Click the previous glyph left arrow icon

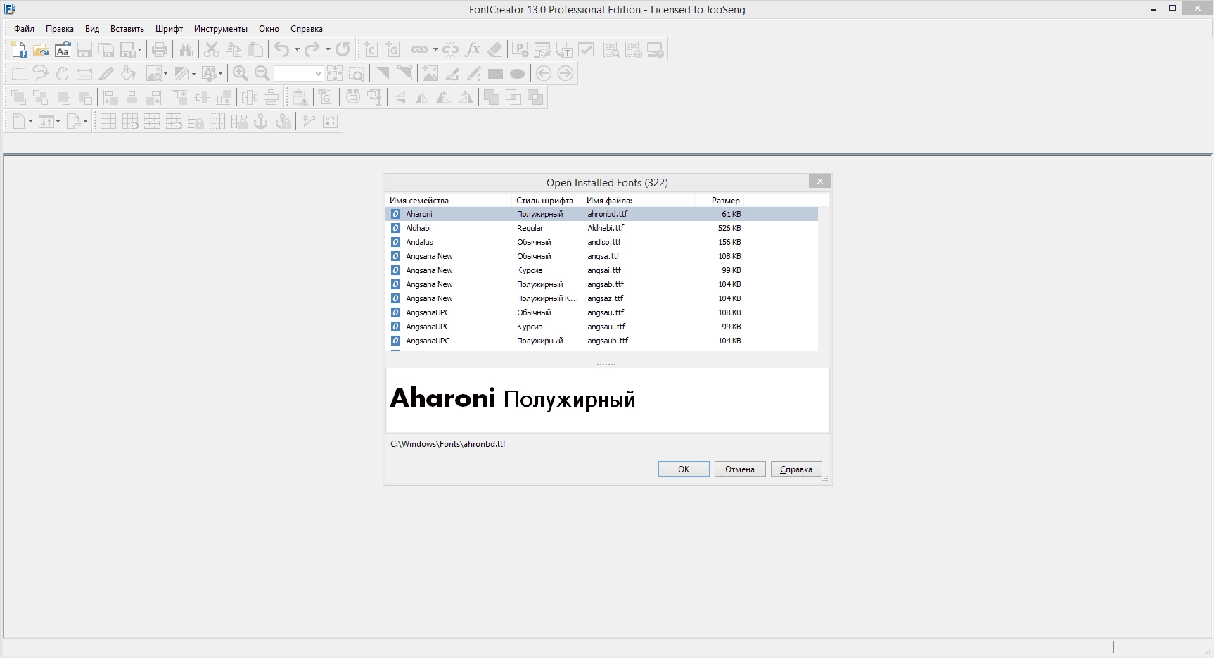click(x=543, y=73)
